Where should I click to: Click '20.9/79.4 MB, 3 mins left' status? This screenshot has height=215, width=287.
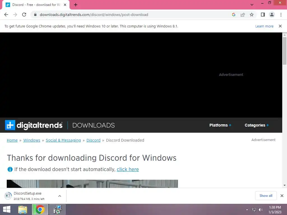[x=29, y=199]
